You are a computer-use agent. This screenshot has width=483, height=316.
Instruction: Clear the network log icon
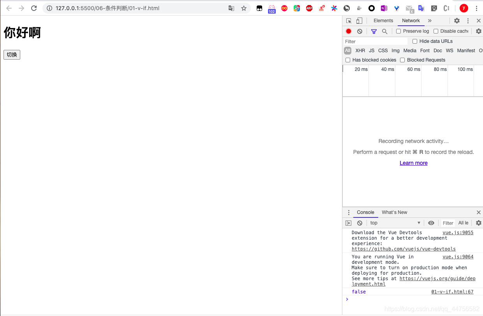(x=360, y=31)
